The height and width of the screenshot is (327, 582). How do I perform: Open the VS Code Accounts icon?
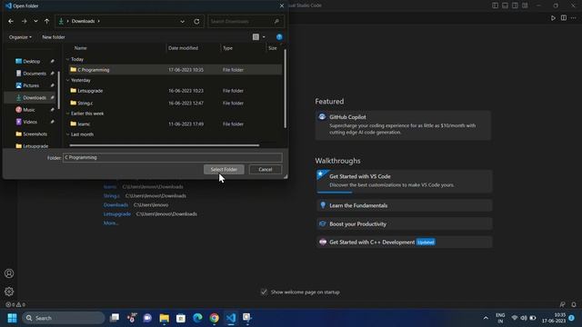tap(9, 273)
